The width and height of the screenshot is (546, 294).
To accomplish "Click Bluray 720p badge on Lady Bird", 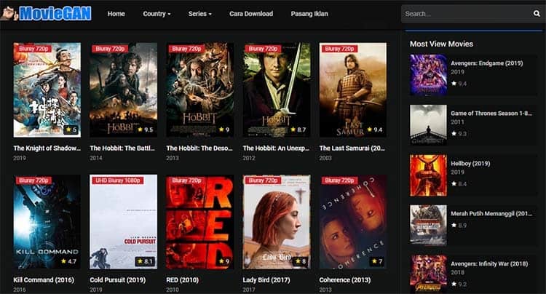I will (264, 180).
